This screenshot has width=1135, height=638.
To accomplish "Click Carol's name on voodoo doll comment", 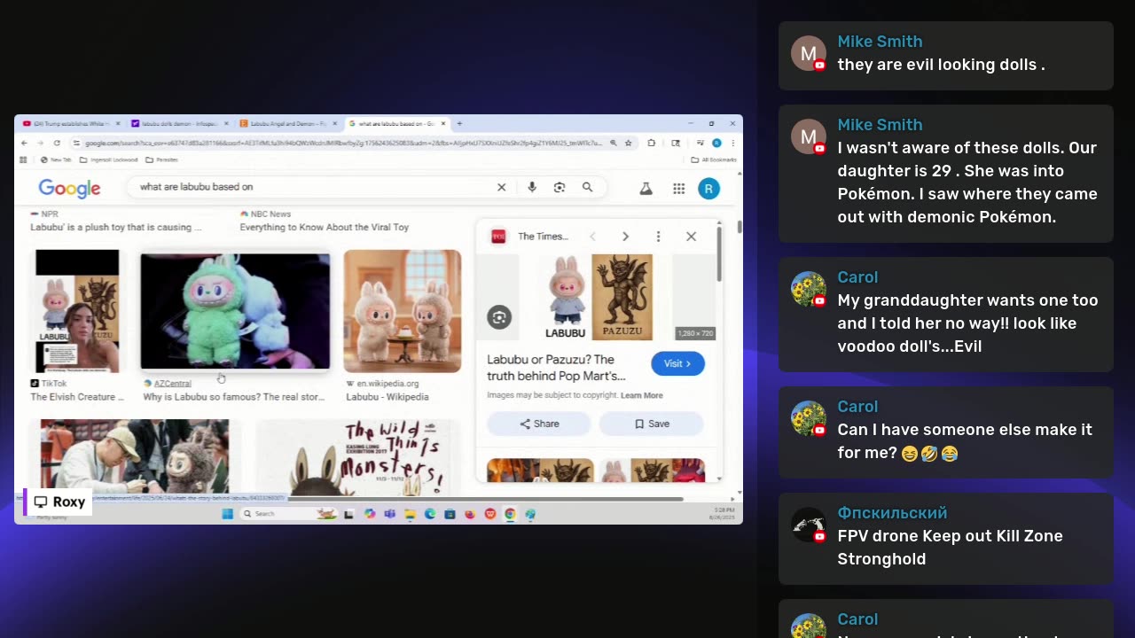I will coord(857,277).
